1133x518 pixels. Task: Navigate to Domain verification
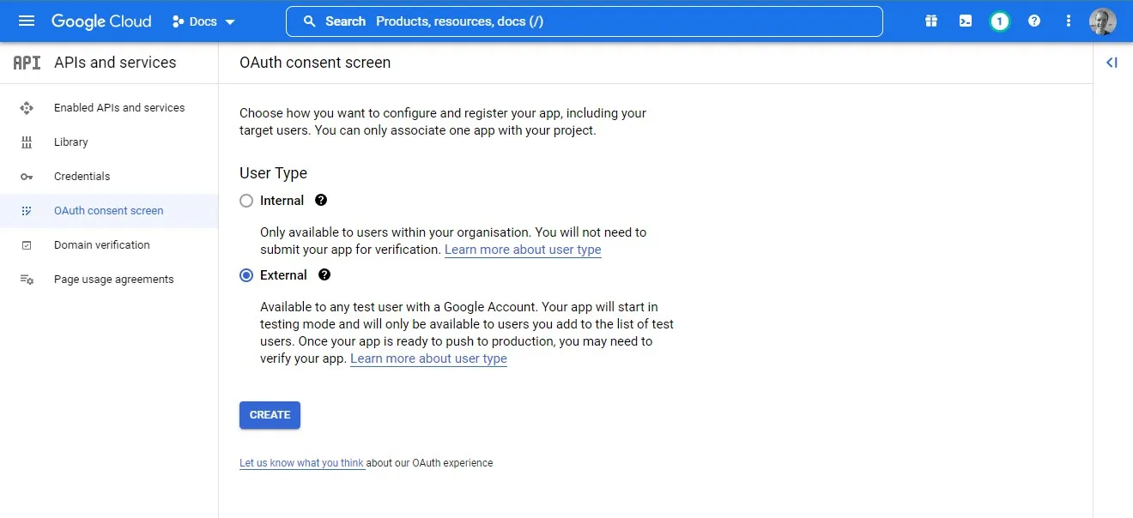click(101, 244)
